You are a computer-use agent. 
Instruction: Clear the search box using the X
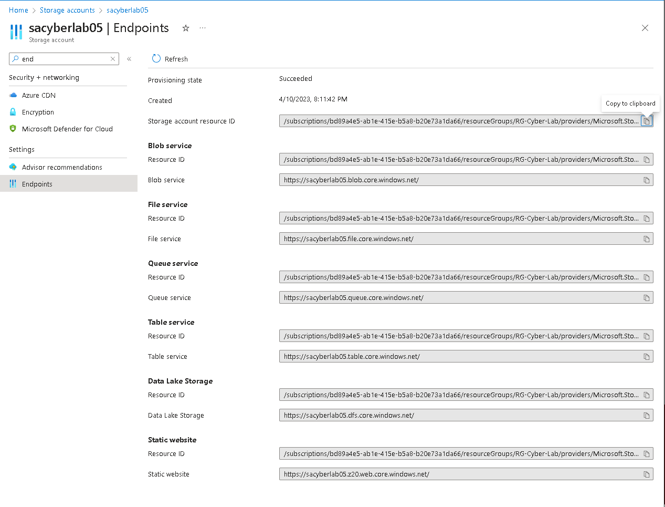(x=113, y=59)
